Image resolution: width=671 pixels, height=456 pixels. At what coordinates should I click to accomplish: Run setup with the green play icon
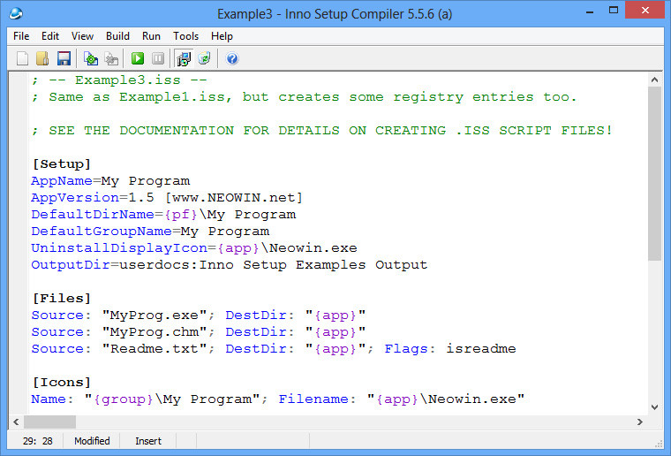[138, 58]
